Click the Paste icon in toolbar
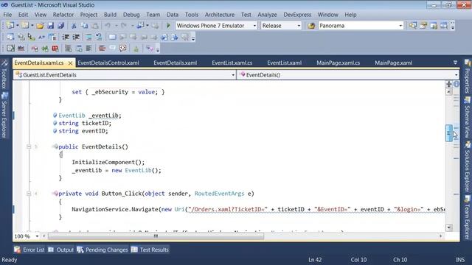The width and height of the screenshot is (472, 265). tap(95, 26)
